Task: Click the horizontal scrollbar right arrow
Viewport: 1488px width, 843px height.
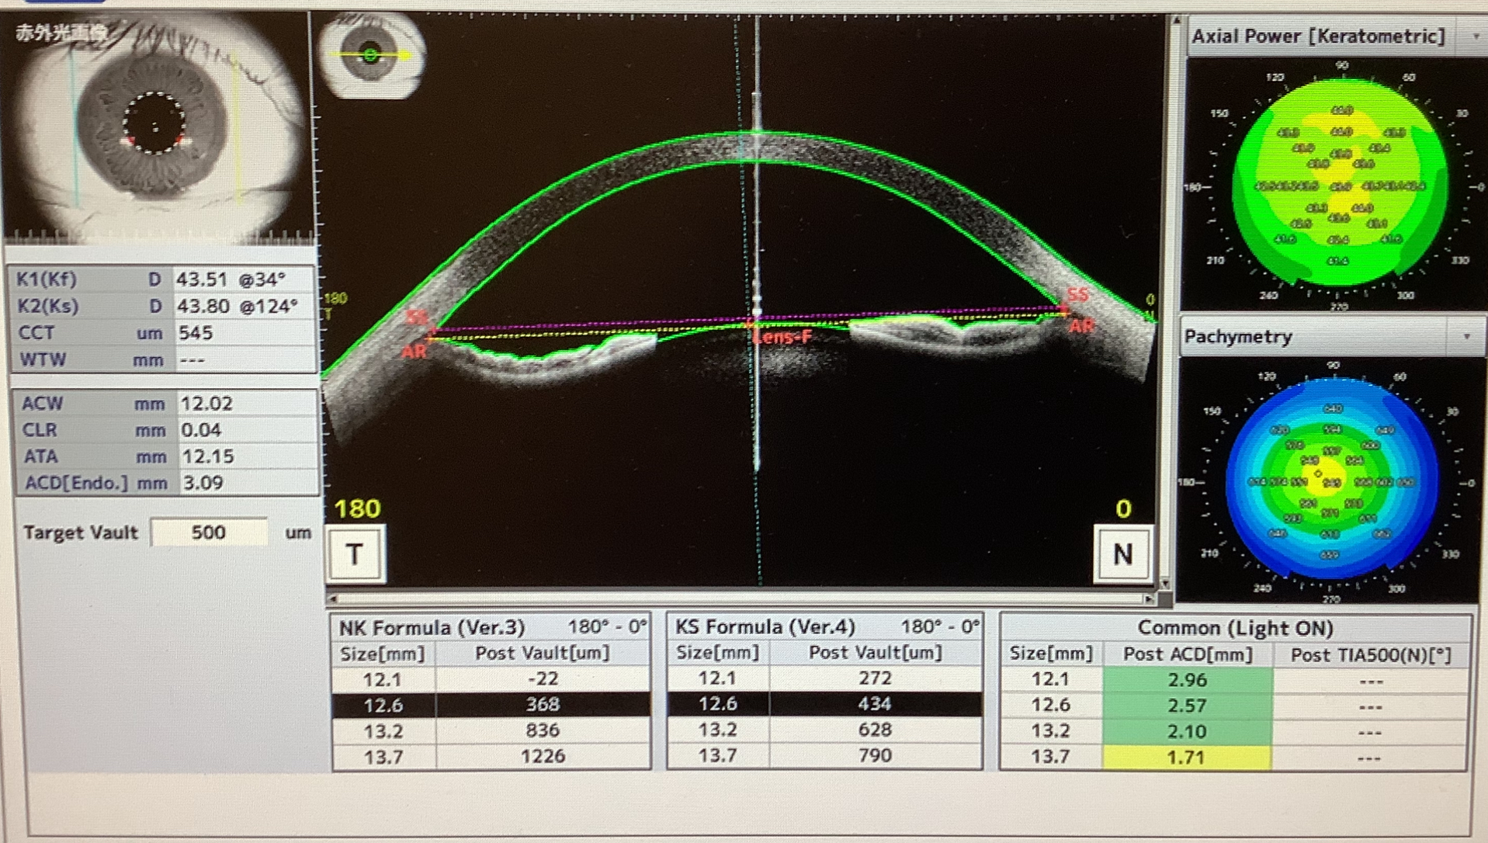Action: tap(1148, 598)
